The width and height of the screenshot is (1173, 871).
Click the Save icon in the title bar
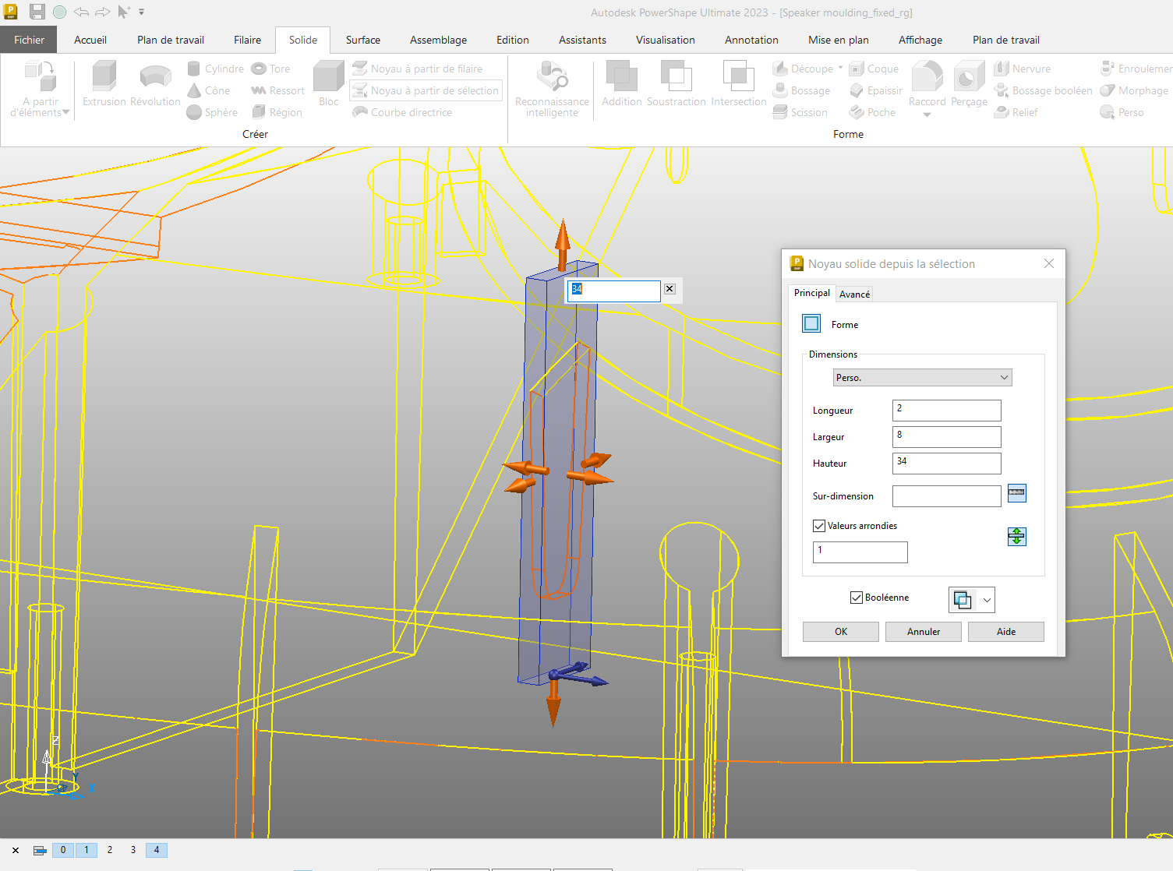tap(37, 12)
